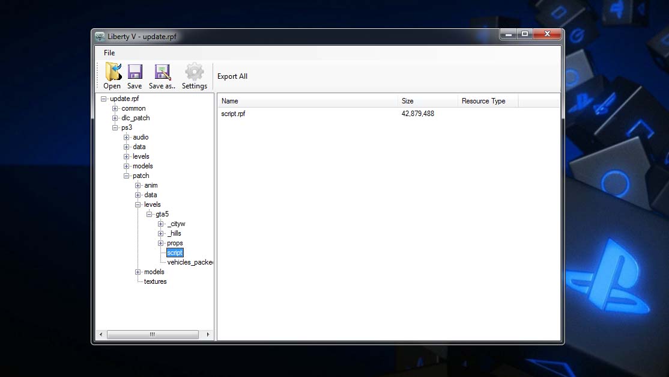Expand the common folder node

tap(115, 108)
